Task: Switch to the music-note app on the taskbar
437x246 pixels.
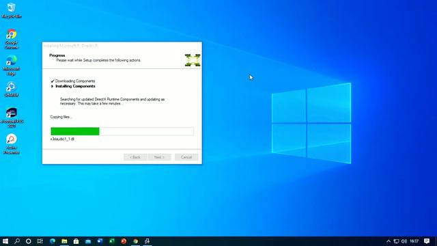Action: click(x=147, y=241)
